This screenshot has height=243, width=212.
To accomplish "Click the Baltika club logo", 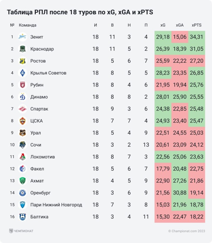I will click(23, 217).
